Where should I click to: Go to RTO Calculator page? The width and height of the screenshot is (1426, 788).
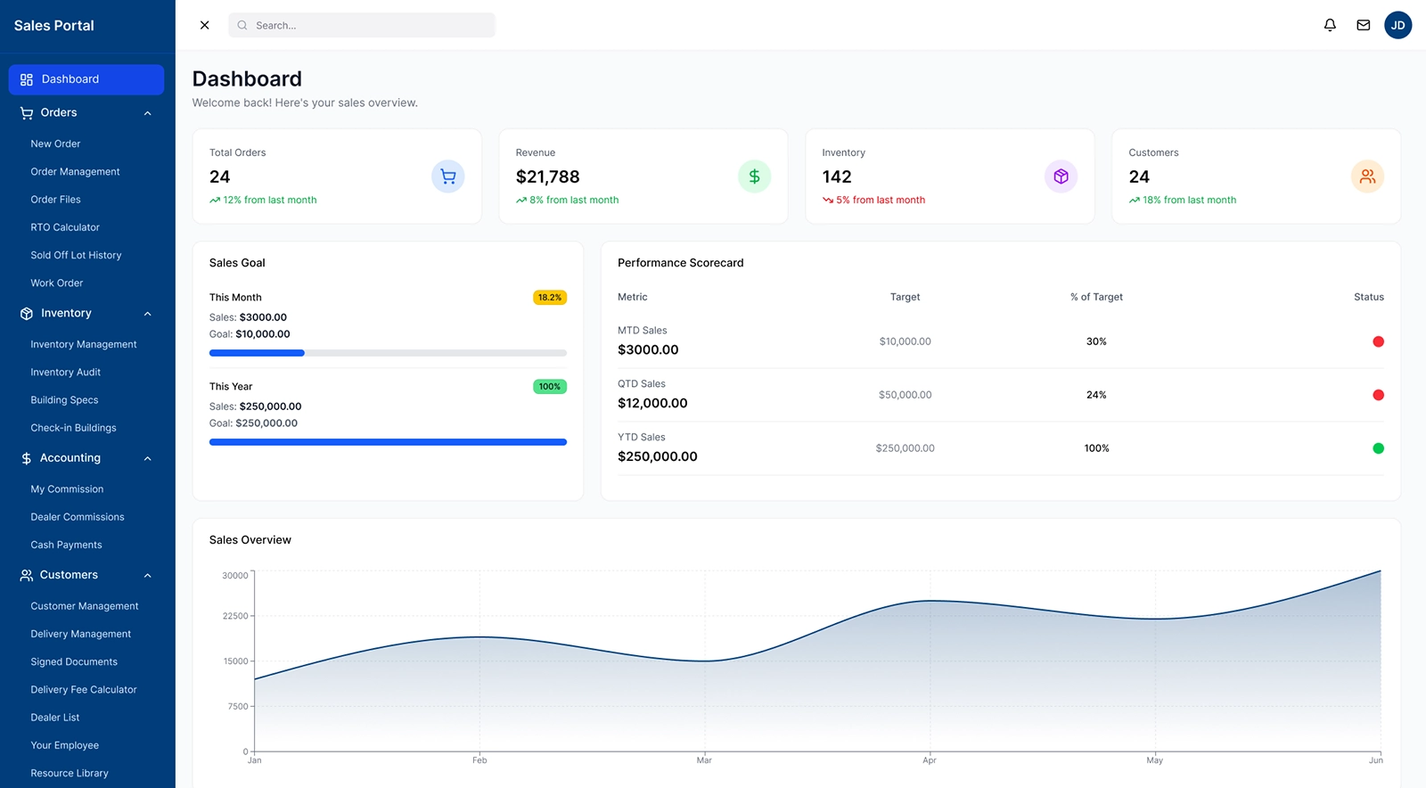click(x=65, y=227)
